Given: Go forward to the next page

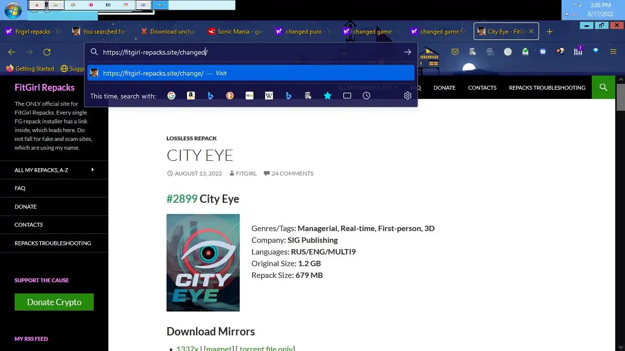Looking at the screenshot, I should (29, 52).
